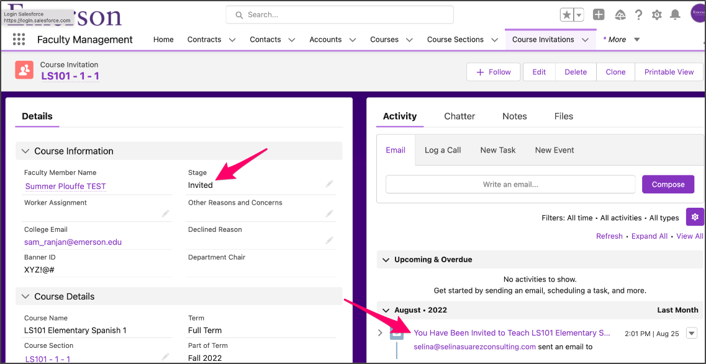Expand the Course Sections dropdown chevron

click(x=495, y=40)
